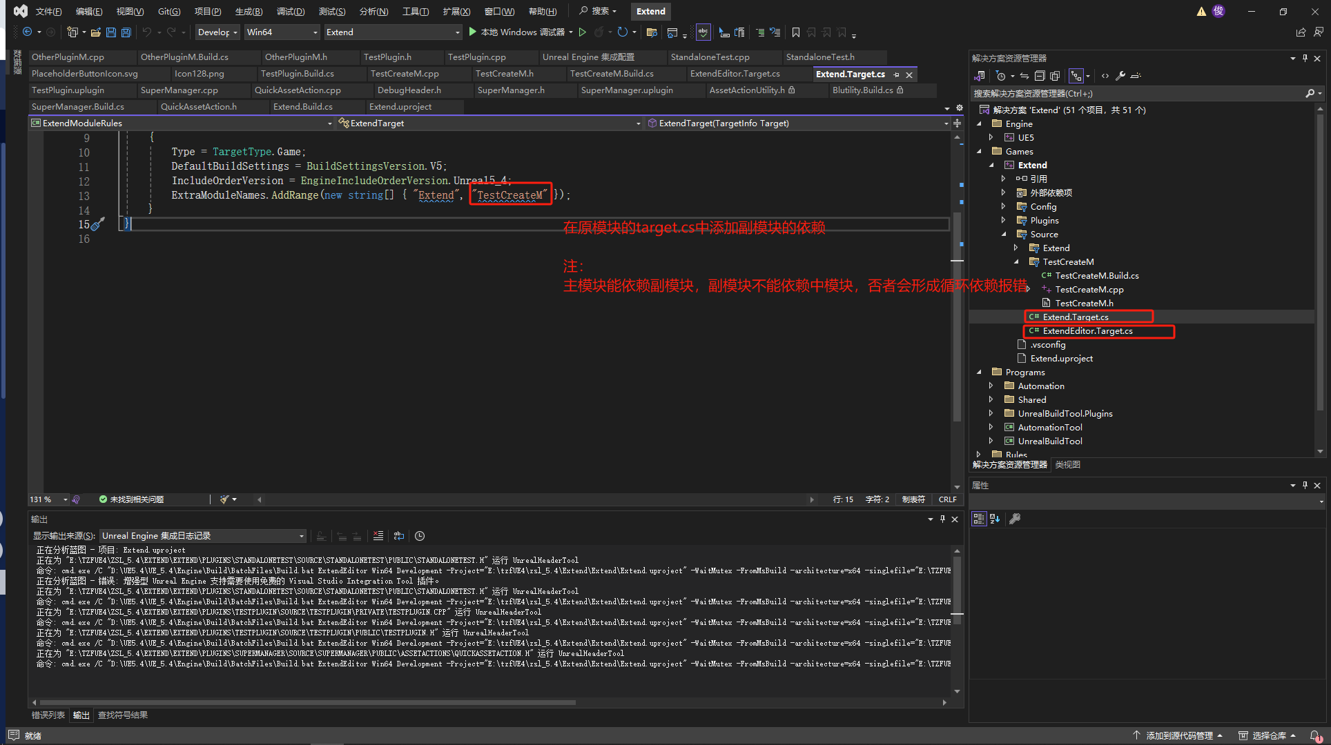Screen dimensions: 1331x745
Task: Toggle word wrap in Output window
Action: 399,536
